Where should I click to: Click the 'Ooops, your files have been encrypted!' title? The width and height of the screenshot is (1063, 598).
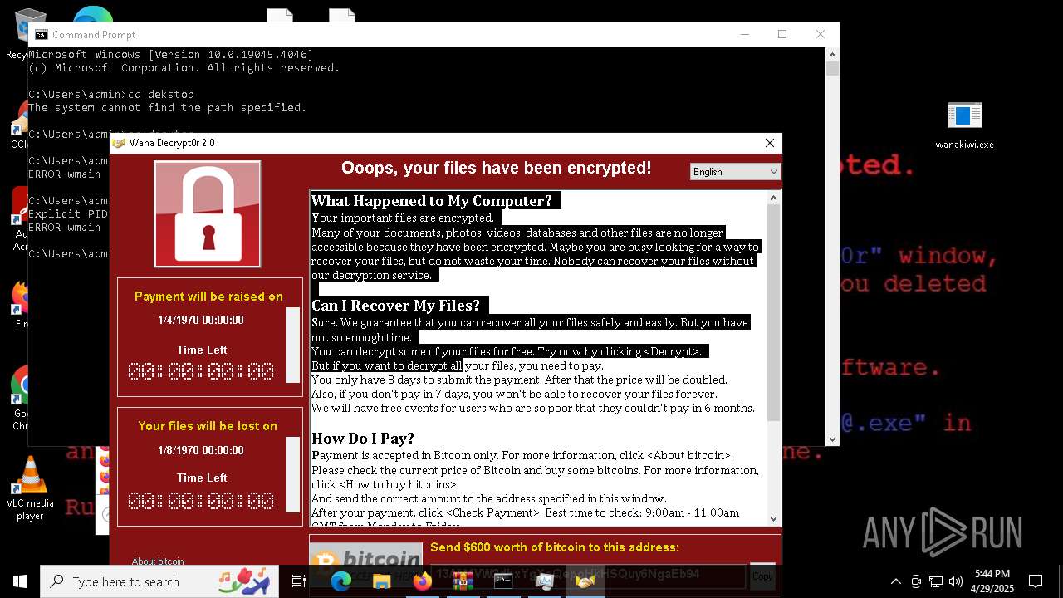(497, 168)
